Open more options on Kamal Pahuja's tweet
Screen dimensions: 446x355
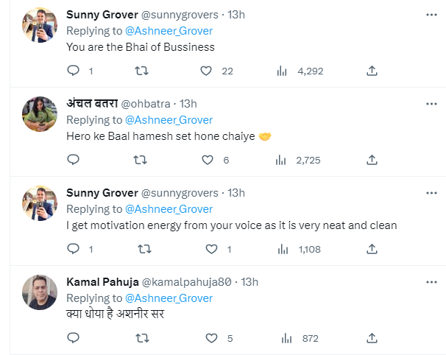tap(431, 282)
